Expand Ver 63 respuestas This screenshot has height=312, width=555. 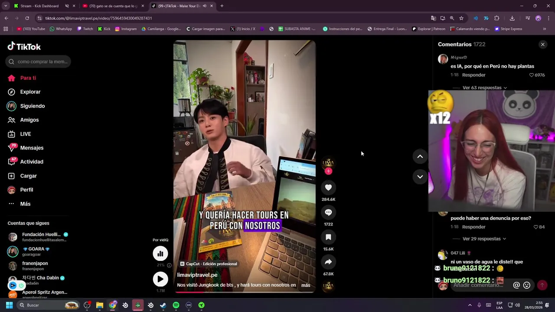click(484, 88)
